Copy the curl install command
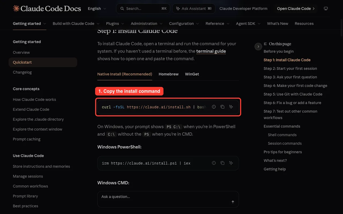The image size is (343, 214). 222,107
